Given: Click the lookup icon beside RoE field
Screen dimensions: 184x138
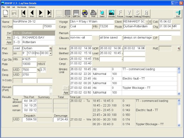Looking at the screenshot, I should pyautogui.click(x=179, y=48).
